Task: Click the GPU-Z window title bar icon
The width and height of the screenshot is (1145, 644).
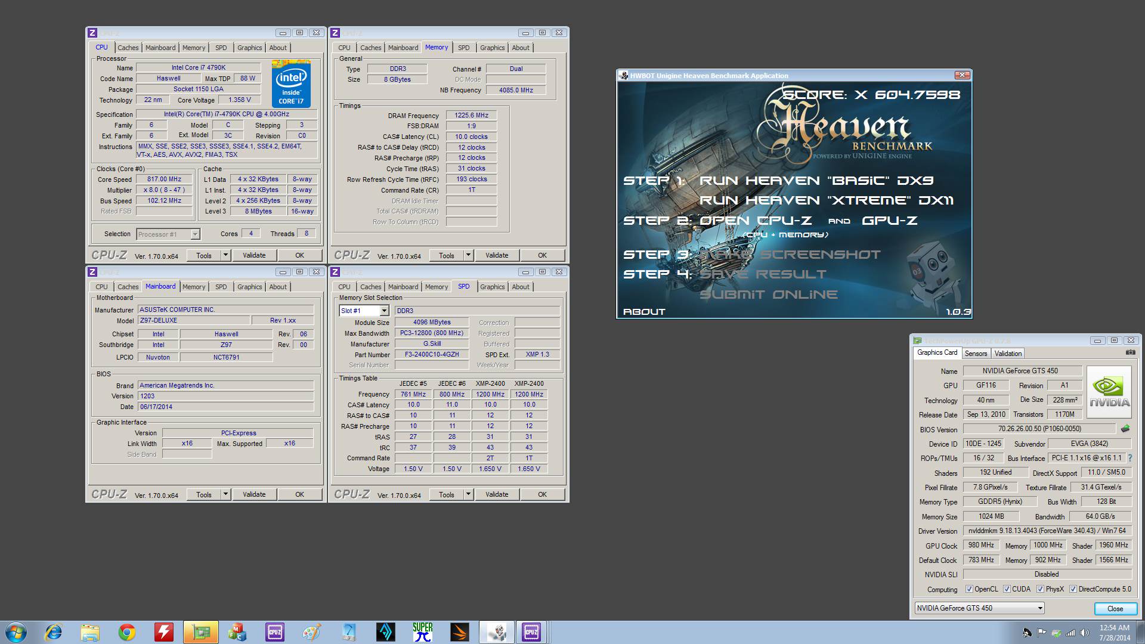Action: point(917,340)
